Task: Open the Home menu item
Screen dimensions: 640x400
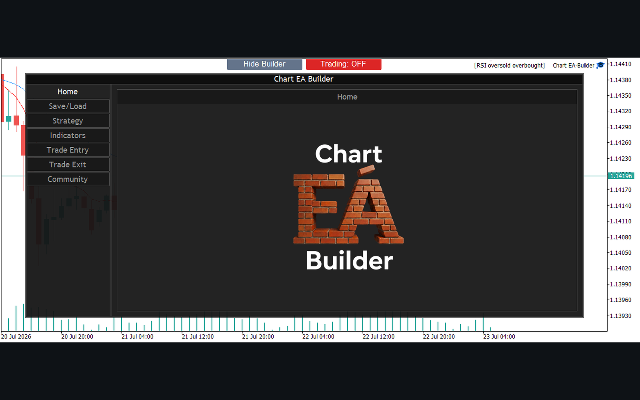Action: 68,92
